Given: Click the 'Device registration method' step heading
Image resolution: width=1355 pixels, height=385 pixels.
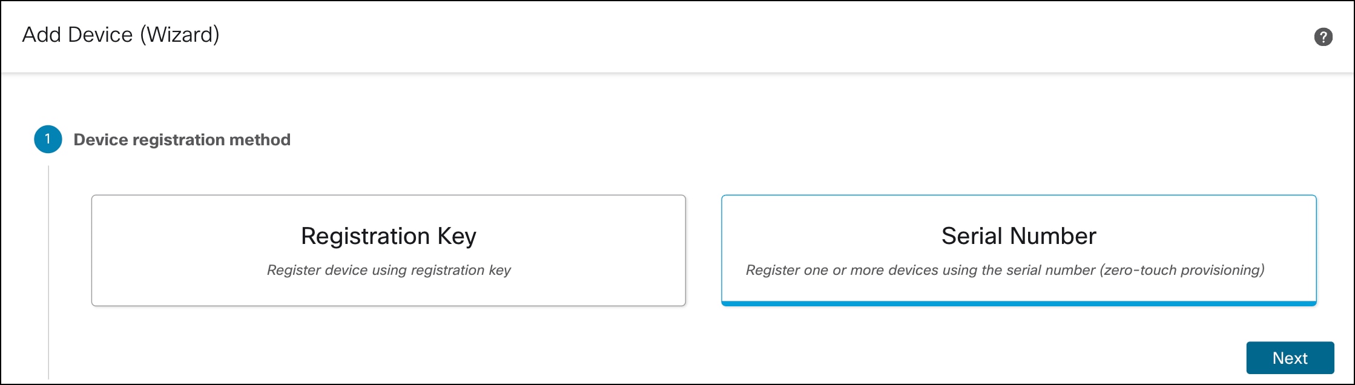Looking at the screenshot, I should (182, 140).
